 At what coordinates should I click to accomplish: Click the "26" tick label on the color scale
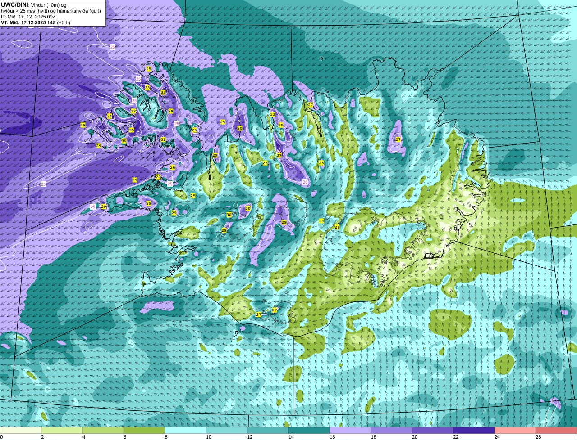[x=537, y=437]
